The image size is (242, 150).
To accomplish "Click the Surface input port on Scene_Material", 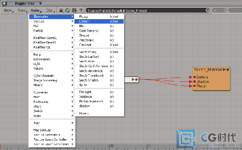I will tap(194, 77).
